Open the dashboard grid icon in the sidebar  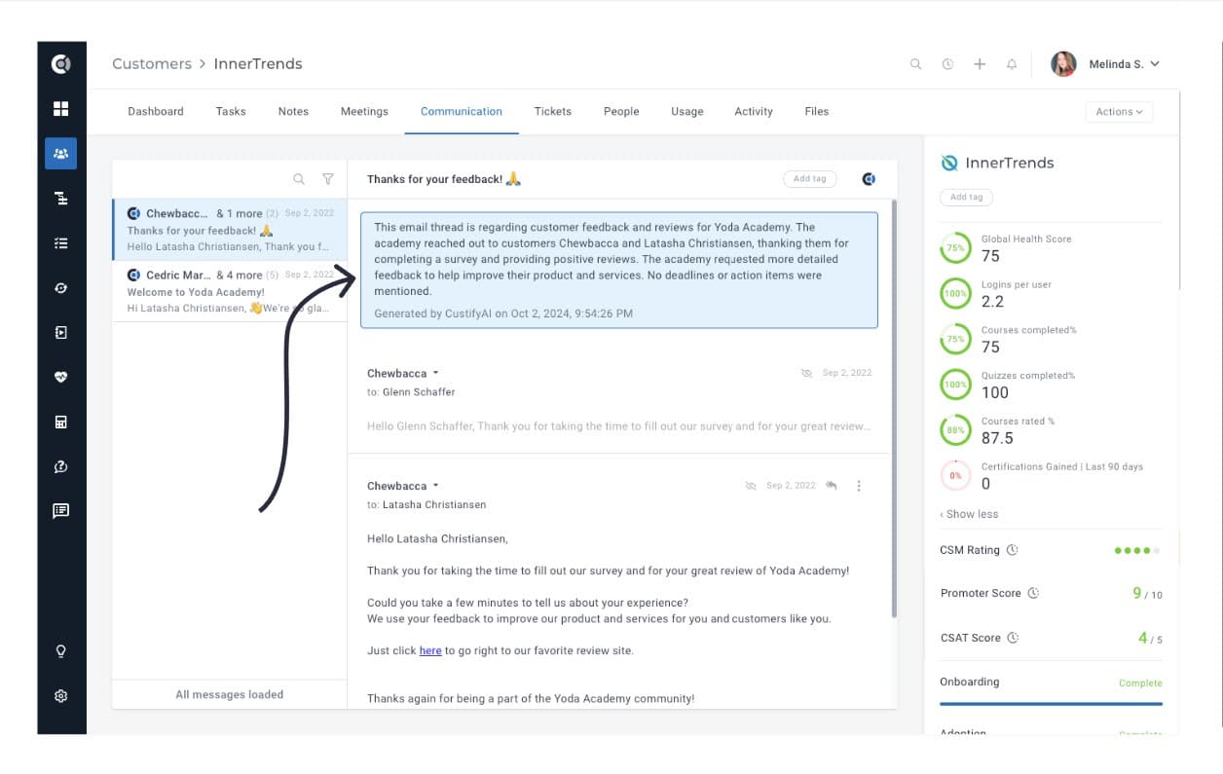(60, 108)
